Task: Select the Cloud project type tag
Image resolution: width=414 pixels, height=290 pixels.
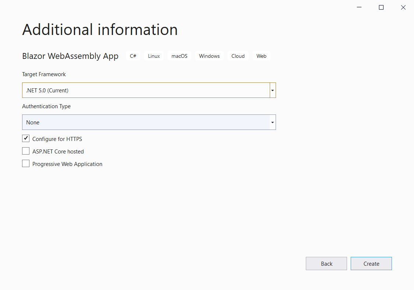Action: 238,56
